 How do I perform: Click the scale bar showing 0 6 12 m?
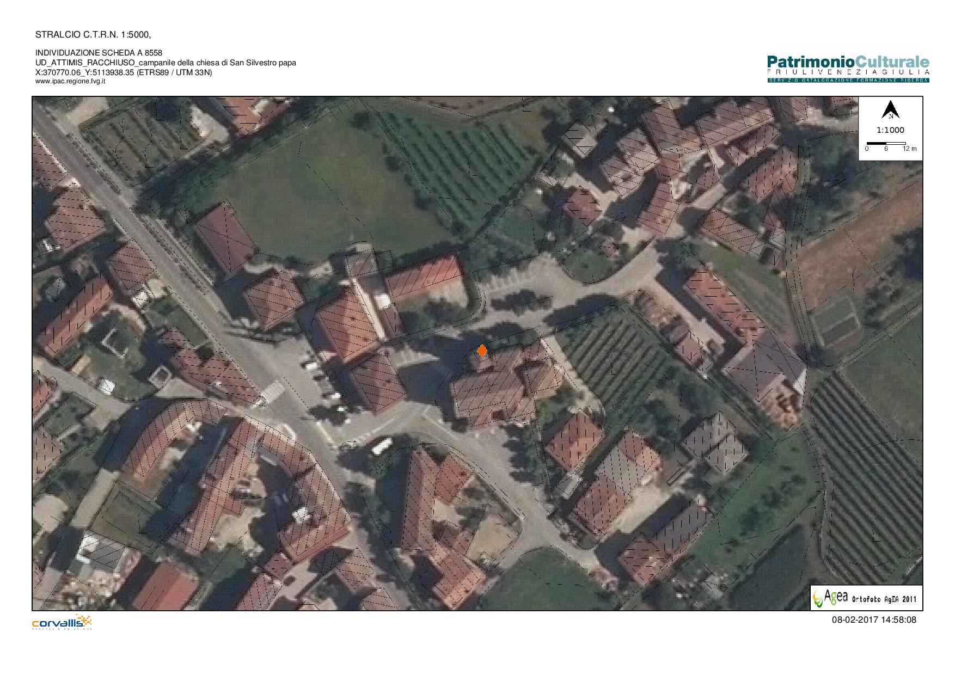click(886, 146)
